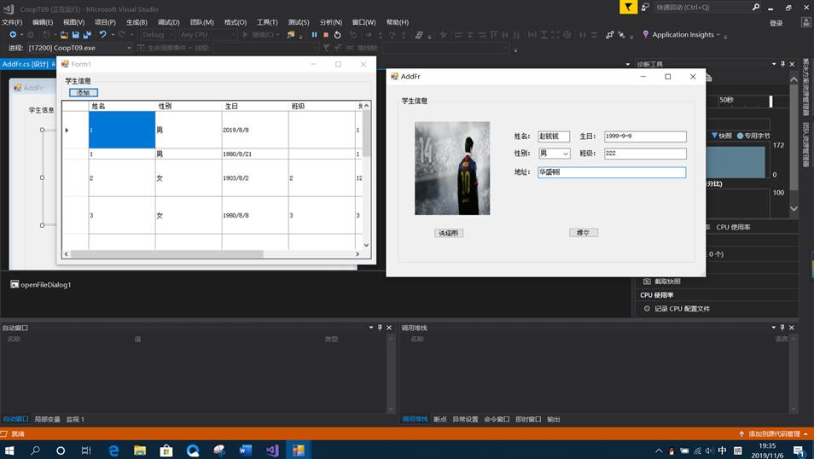
Task: Click the 截取快照 link
Action: [x=667, y=282]
